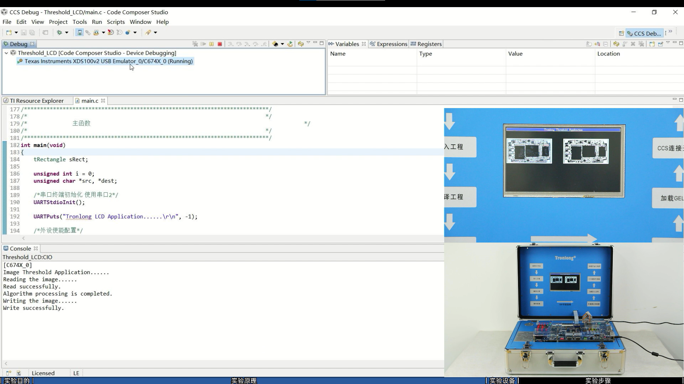Open the Debug view menu triangle
684x384 pixels.
click(x=309, y=43)
